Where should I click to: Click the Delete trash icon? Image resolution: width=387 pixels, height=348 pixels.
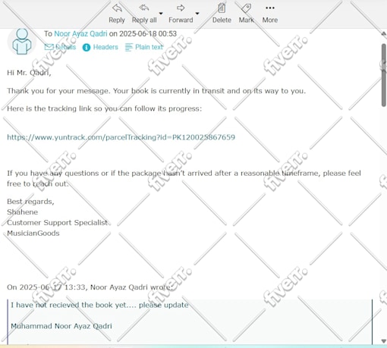click(x=222, y=8)
